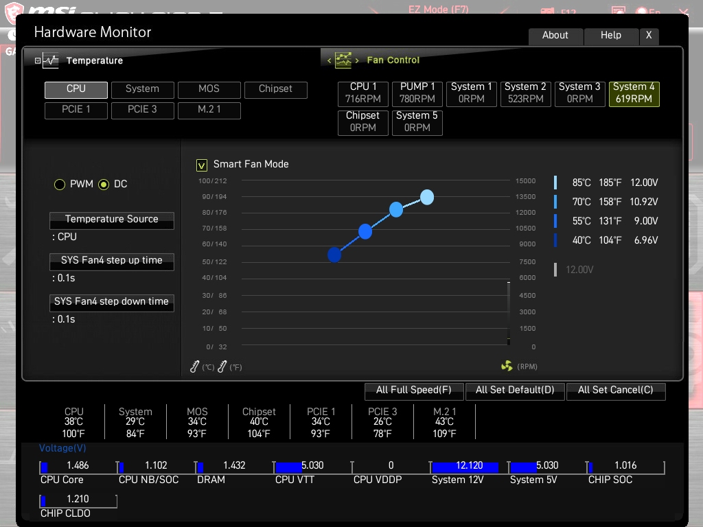
Task: Click the Fan Control panel icon
Action: click(x=343, y=60)
